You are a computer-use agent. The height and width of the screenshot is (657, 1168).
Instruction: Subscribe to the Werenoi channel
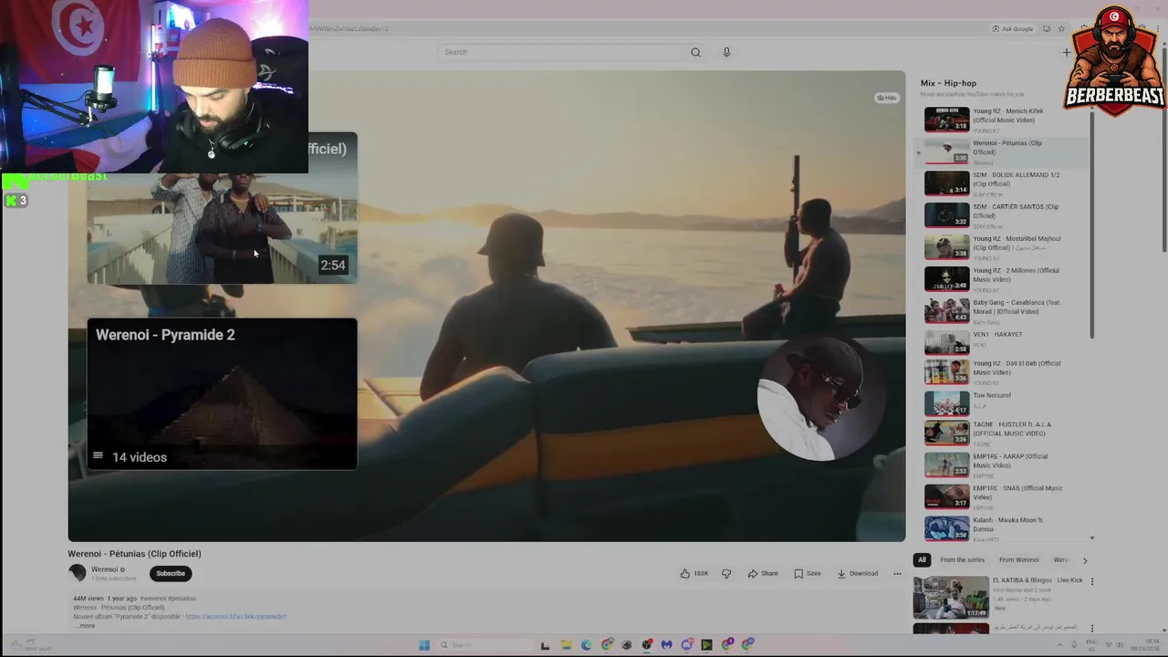click(x=171, y=573)
